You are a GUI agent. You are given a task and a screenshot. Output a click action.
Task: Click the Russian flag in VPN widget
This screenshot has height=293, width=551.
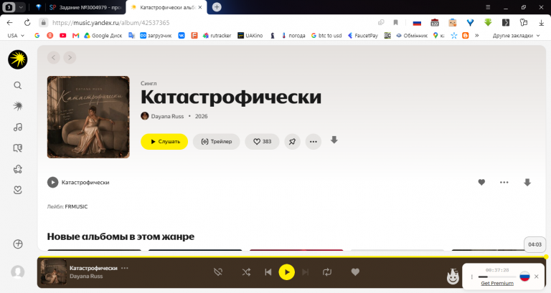tap(524, 276)
